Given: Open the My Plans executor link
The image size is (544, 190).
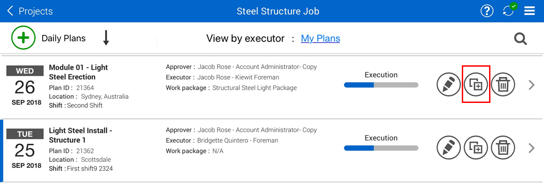Looking at the screenshot, I should 320,39.
